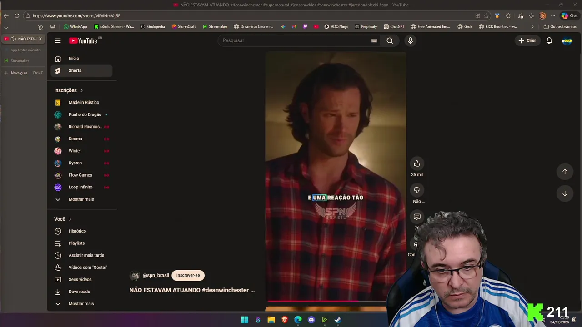Open Vídeos com "Gostei"
This screenshot has width=582, height=327.
[82, 268]
